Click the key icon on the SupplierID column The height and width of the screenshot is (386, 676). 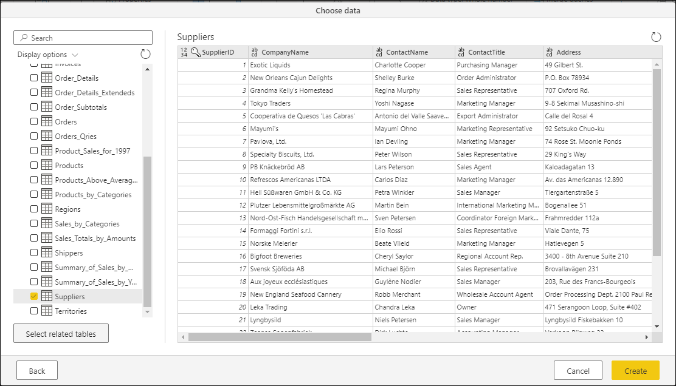coord(196,52)
